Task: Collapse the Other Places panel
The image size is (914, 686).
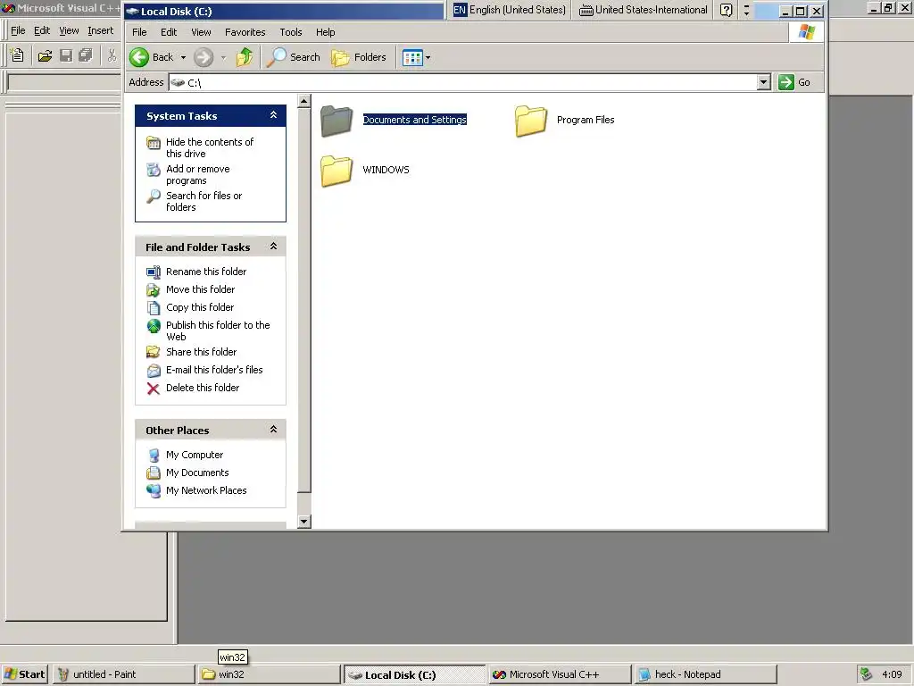Action: click(273, 430)
